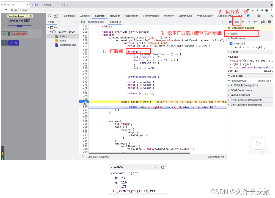The height and width of the screenshot is (198, 275).
Task: Close the (index) editor tab
Action: 120,22
